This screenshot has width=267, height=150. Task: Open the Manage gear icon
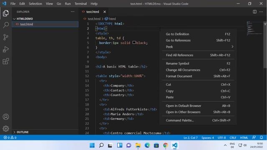pos(5,129)
